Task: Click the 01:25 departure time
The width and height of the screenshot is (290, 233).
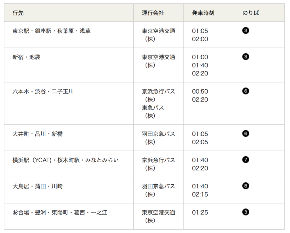Action: point(200,213)
